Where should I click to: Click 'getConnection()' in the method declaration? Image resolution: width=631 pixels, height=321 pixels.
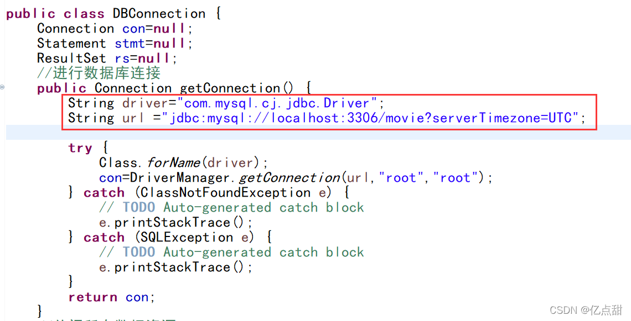(237, 88)
